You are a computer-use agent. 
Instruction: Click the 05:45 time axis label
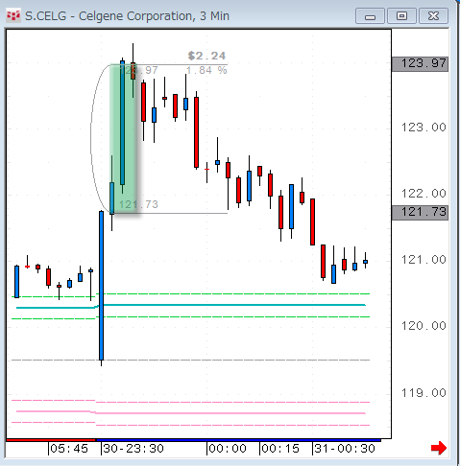(x=69, y=449)
